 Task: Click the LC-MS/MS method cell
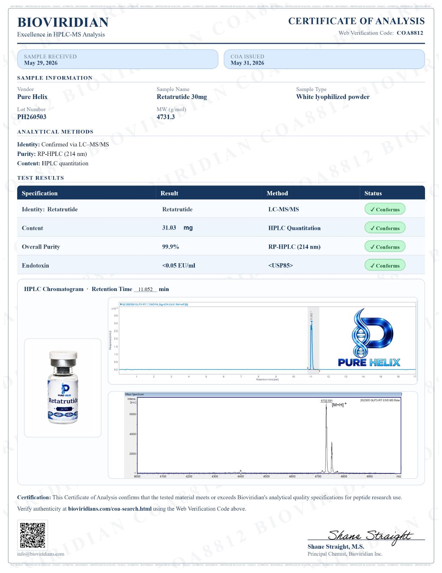pos(284,209)
